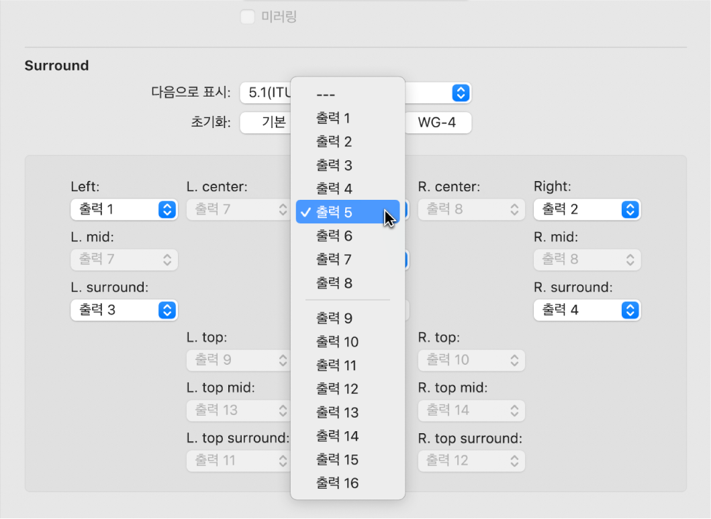Select 출력 1 from the menu
This screenshot has height=519, width=711.
click(x=333, y=119)
